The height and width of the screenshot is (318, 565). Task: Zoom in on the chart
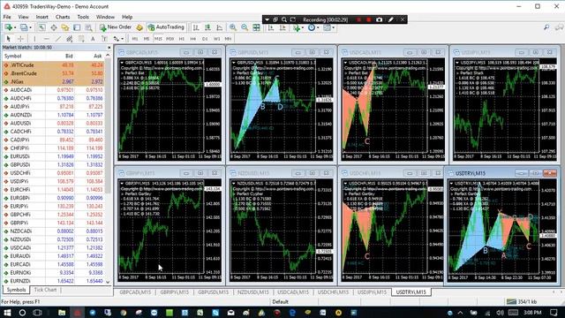pos(233,27)
